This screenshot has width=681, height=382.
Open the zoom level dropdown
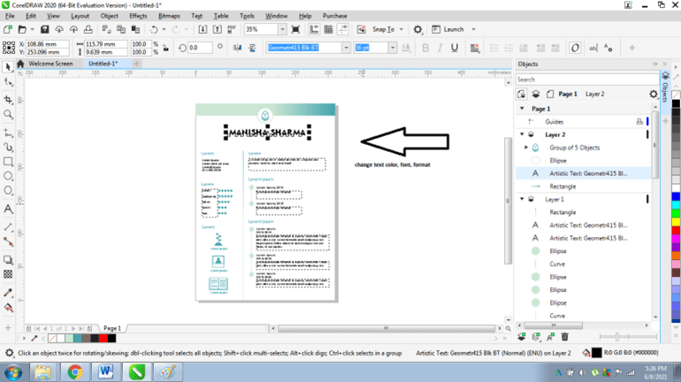pos(282,29)
